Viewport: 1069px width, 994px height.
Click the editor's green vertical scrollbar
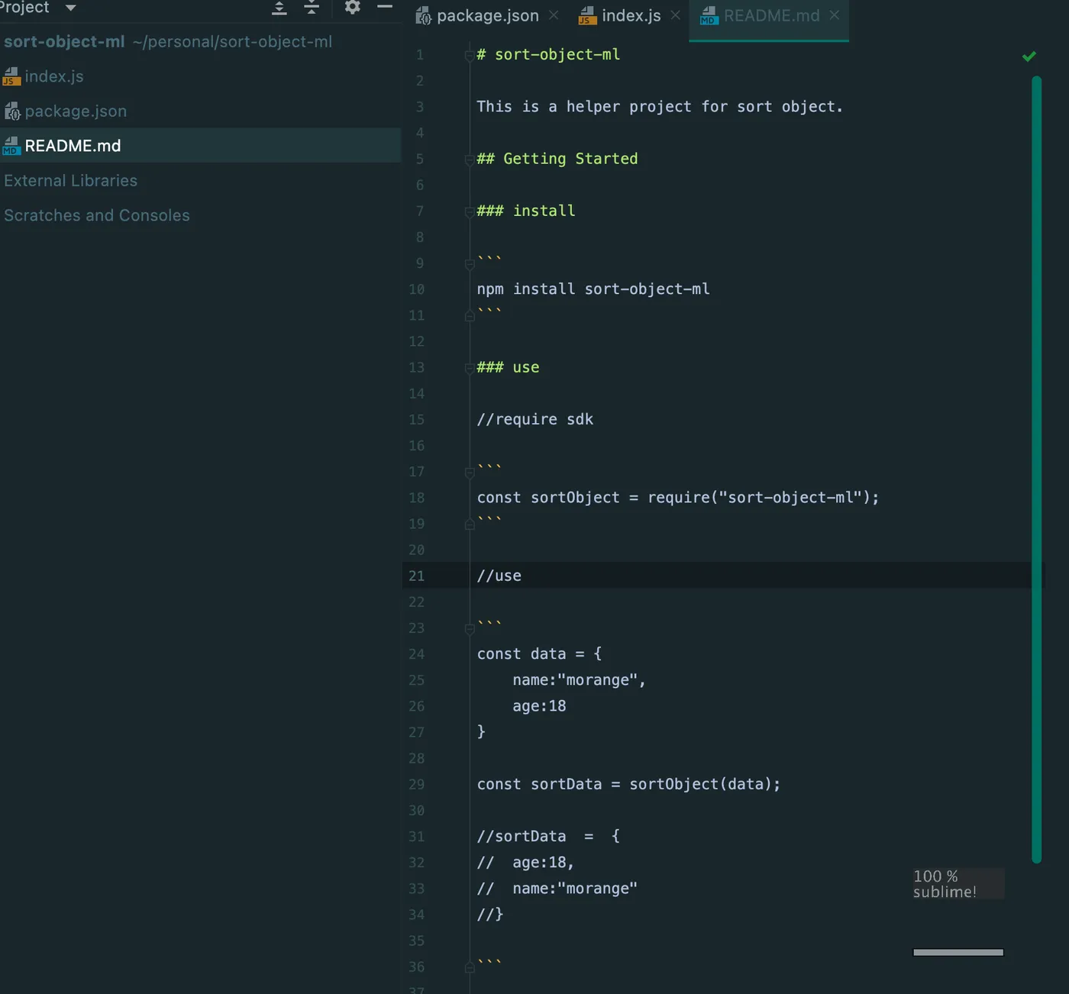click(x=1036, y=470)
